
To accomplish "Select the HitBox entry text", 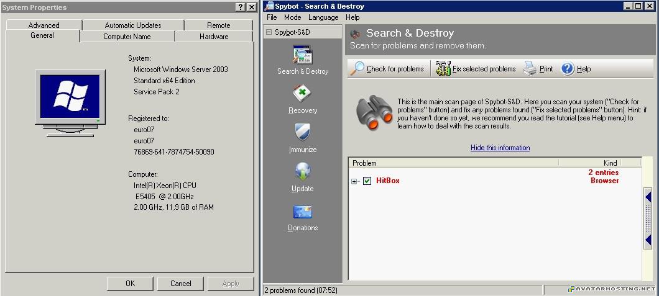I will [387, 181].
